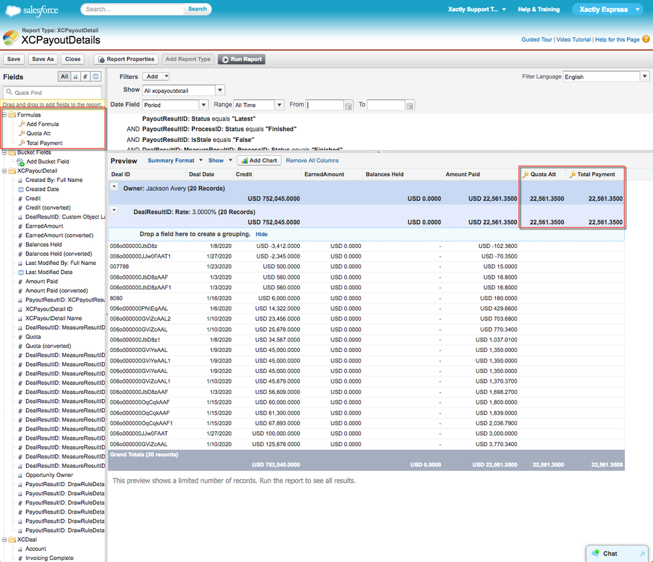
Task: Click the Add Formula fx icon
Action: coord(22,124)
